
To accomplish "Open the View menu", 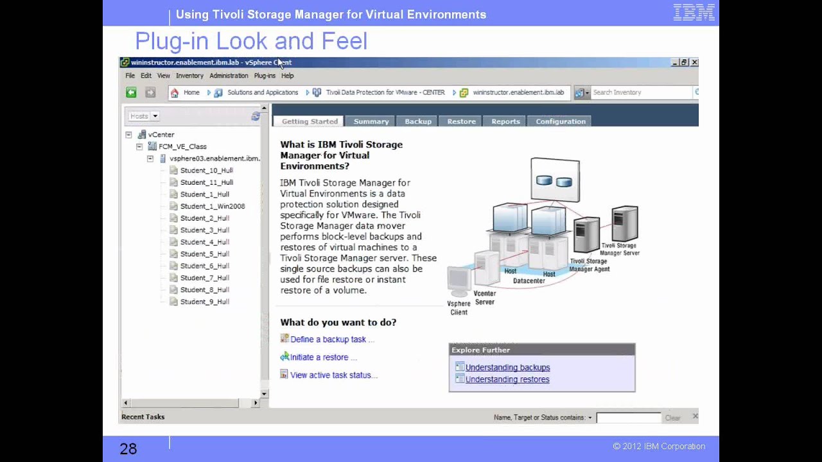I will (164, 76).
